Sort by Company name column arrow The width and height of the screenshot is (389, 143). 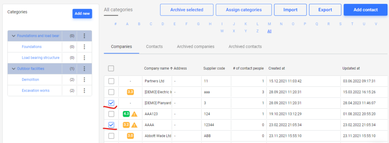coord(171,68)
